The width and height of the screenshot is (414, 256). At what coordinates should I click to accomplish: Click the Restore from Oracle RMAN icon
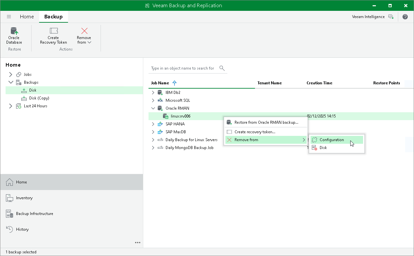point(229,122)
